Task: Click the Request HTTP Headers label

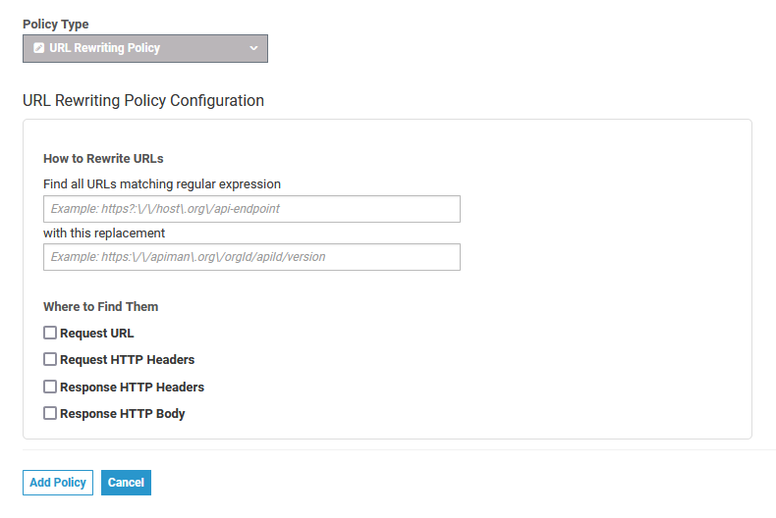Action: coord(127,360)
